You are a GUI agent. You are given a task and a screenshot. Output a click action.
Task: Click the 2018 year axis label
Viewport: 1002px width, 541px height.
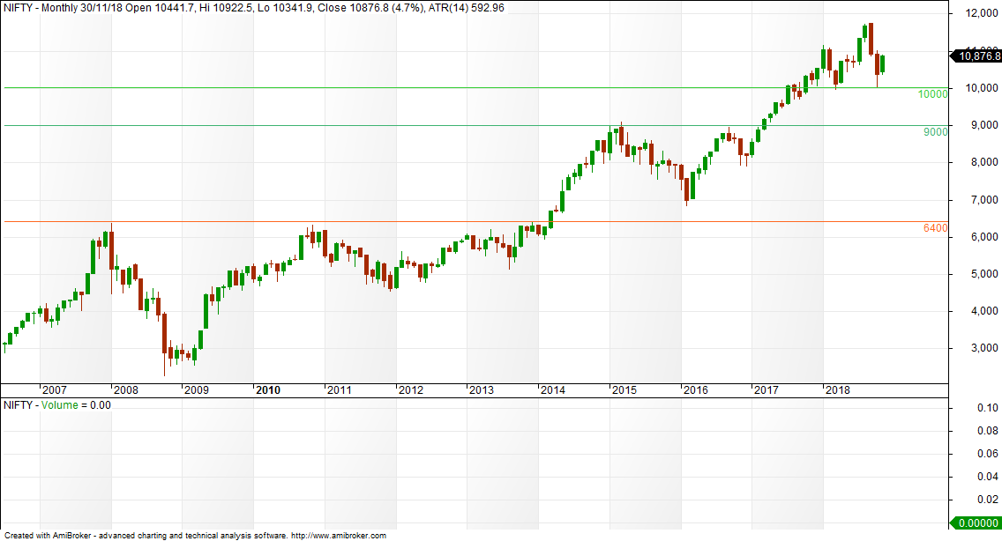tap(839, 389)
